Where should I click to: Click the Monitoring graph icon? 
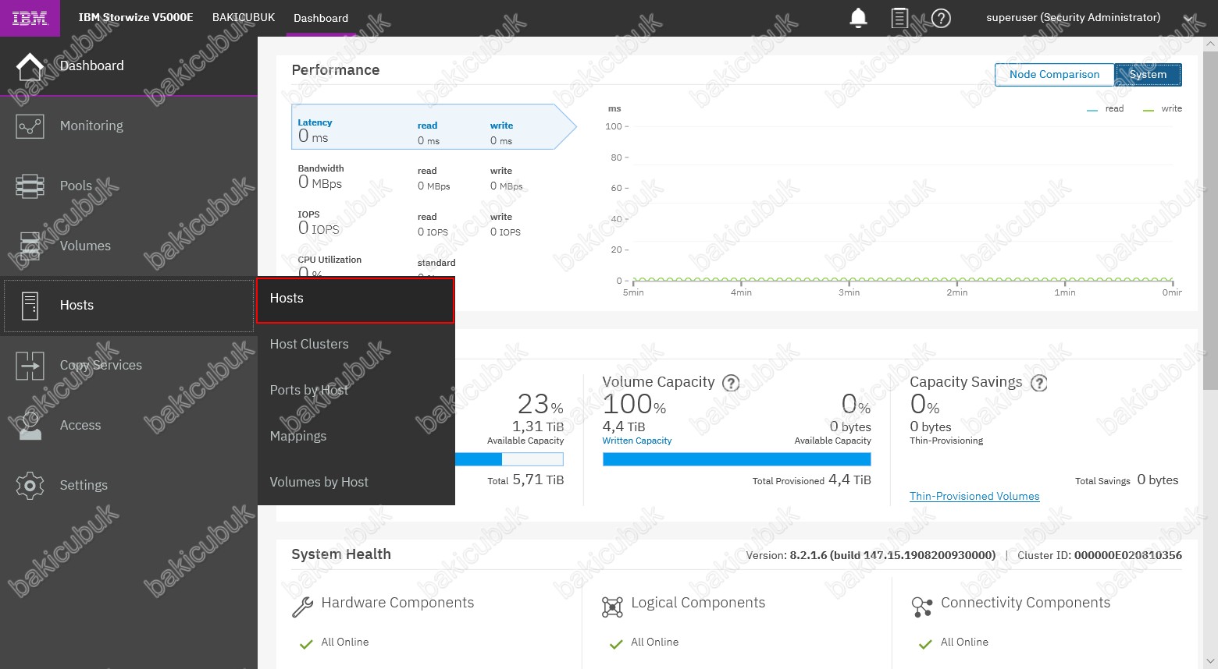[x=30, y=126]
